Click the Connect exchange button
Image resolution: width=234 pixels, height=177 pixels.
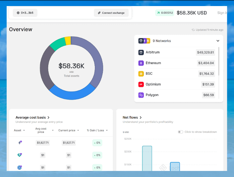tap(111, 13)
